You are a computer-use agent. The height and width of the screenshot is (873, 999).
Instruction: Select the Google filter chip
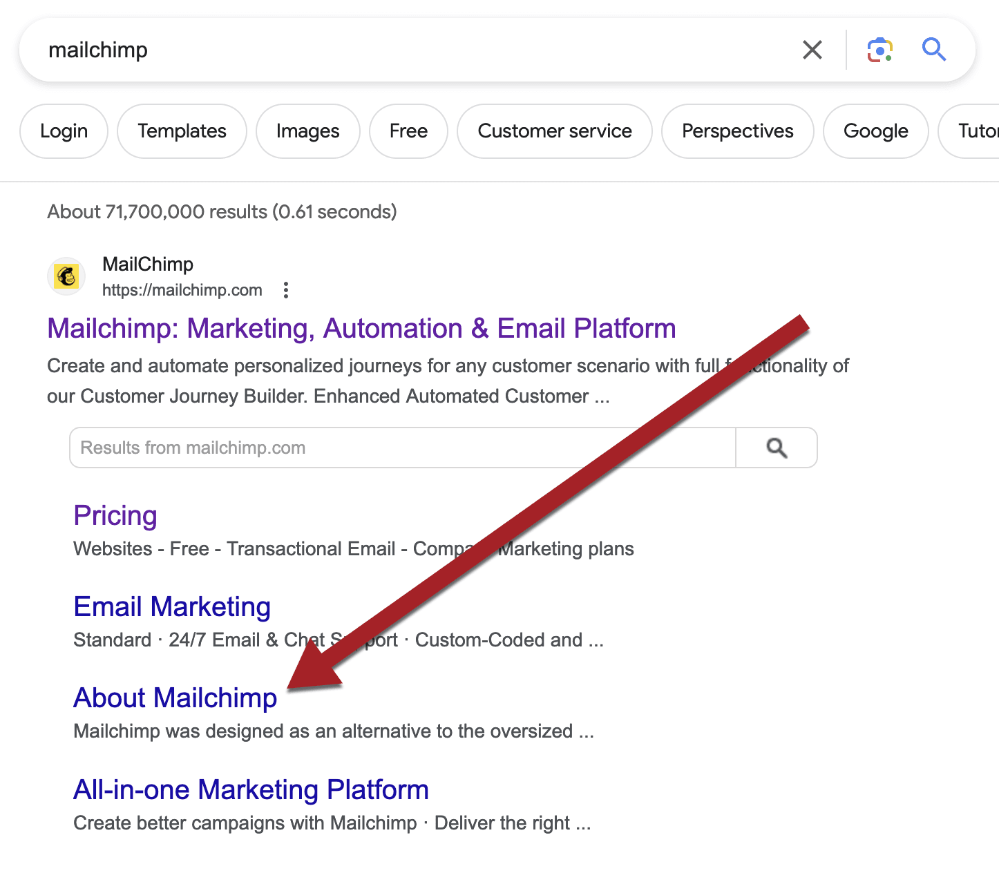pyautogui.click(x=875, y=131)
